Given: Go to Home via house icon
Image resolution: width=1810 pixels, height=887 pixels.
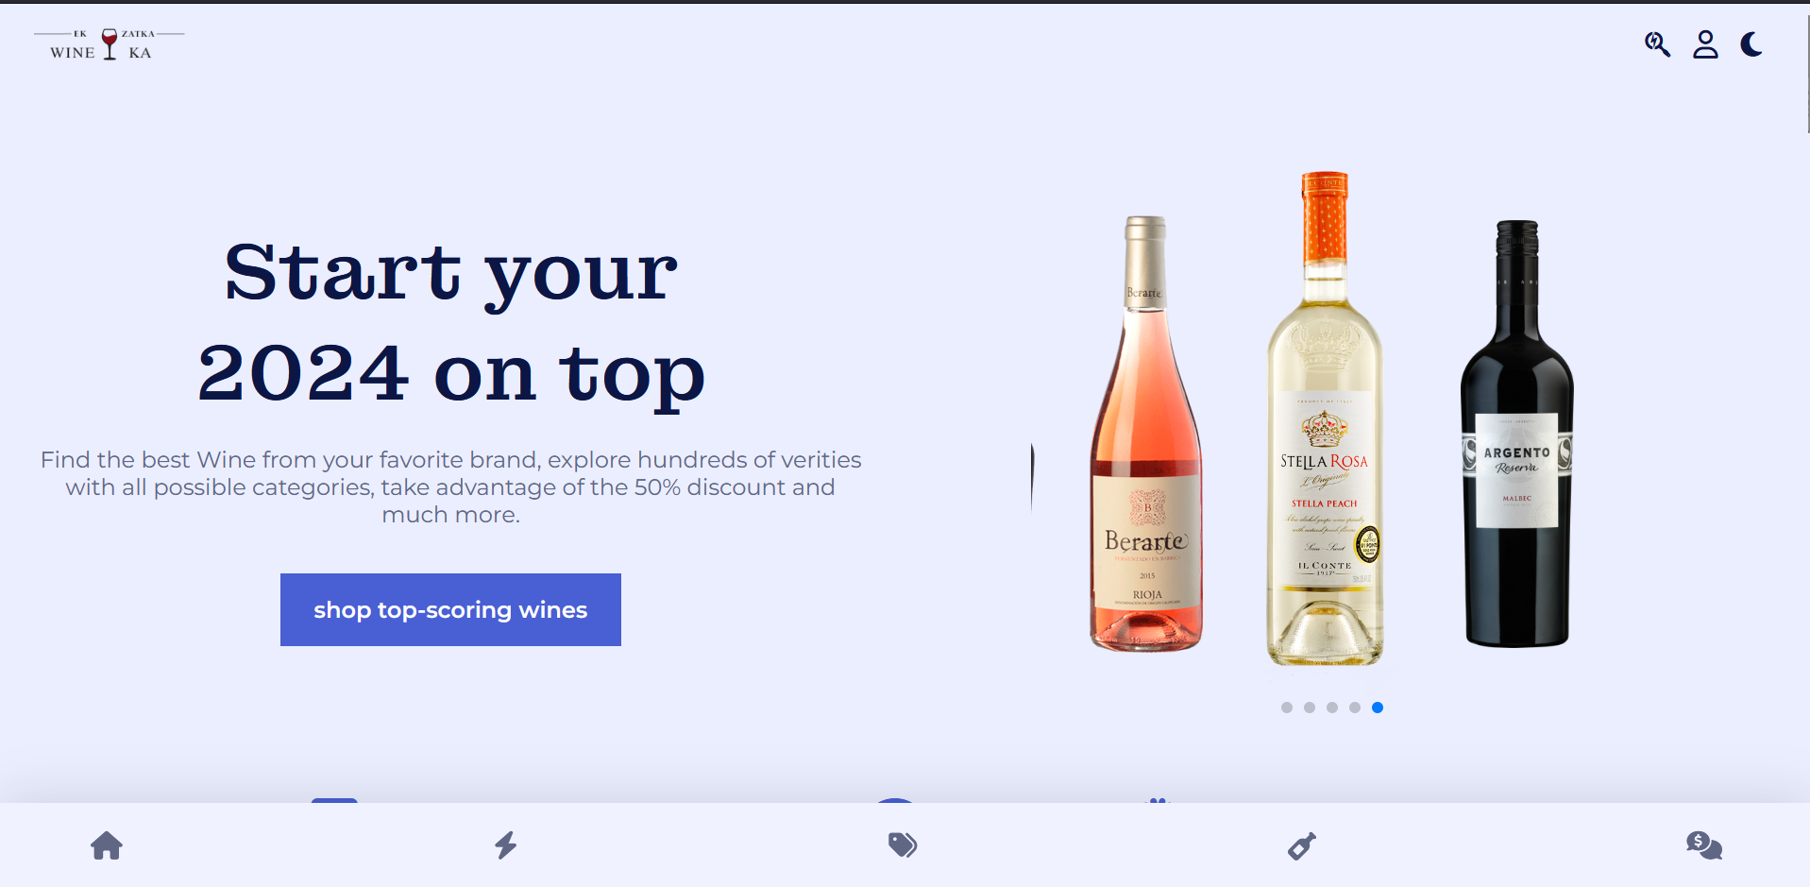Looking at the screenshot, I should pos(107,845).
